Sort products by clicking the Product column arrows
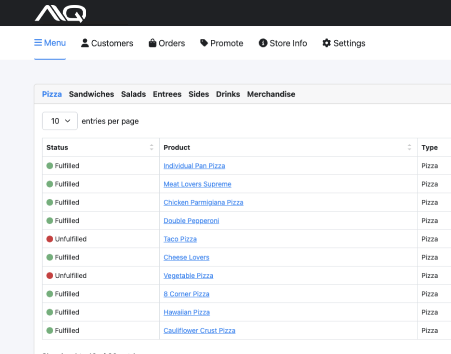 pos(409,147)
